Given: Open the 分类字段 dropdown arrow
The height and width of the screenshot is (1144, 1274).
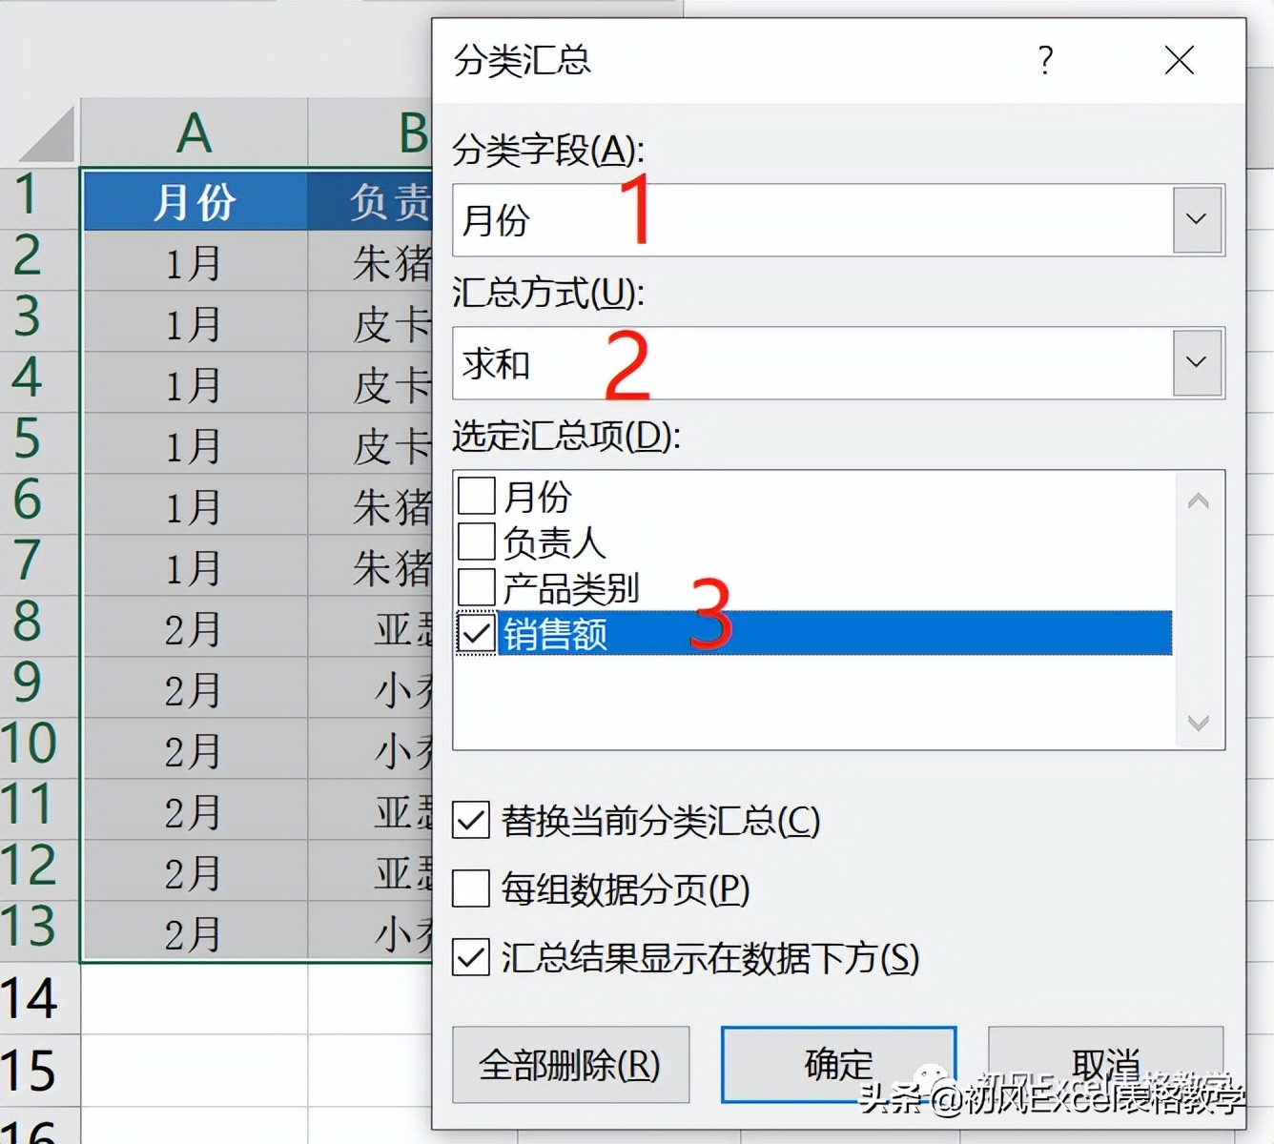Looking at the screenshot, I should point(1197,219).
